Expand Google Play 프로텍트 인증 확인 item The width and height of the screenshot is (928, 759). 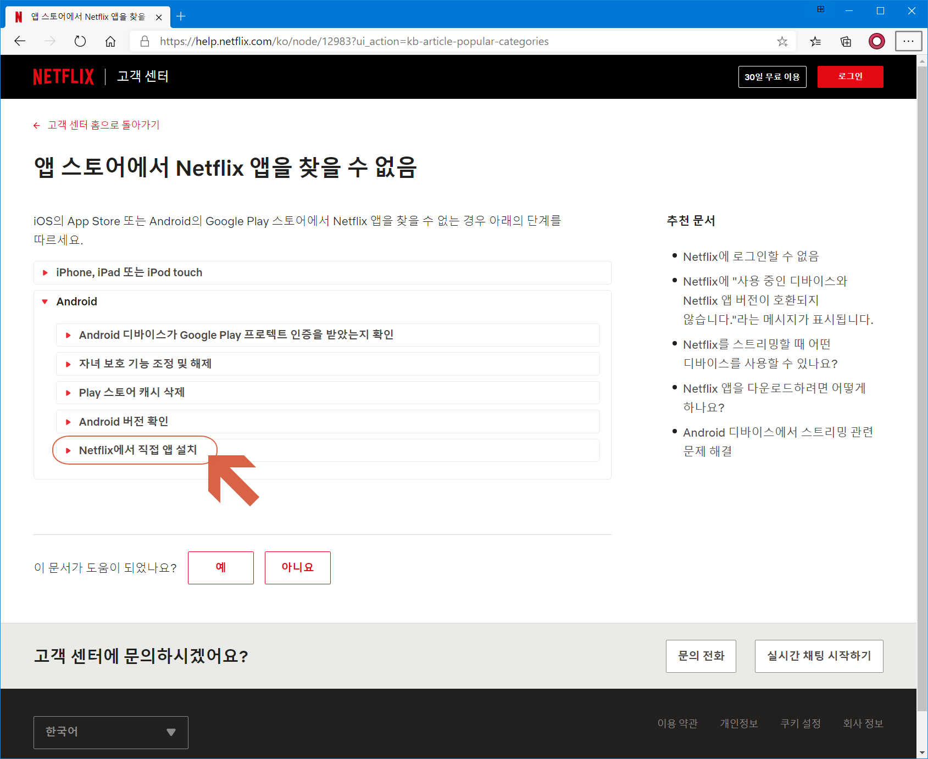(x=327, y=335)
